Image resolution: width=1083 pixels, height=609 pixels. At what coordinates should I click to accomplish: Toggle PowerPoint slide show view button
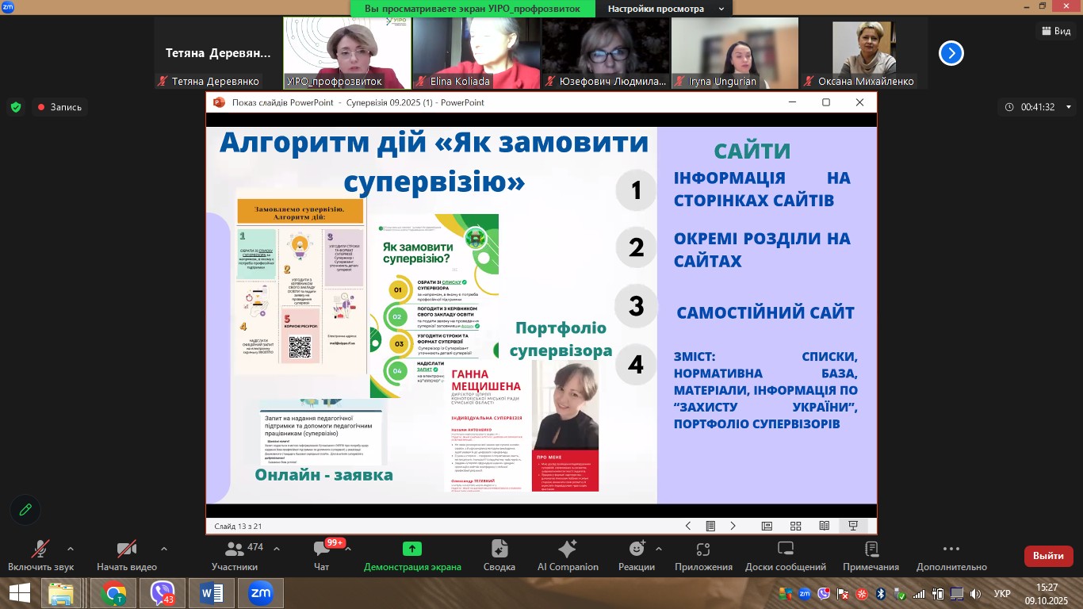(x=853, y=526)
